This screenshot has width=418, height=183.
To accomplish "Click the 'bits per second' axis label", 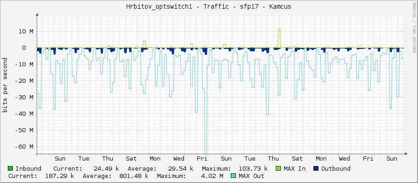I will tap(5, 85).
